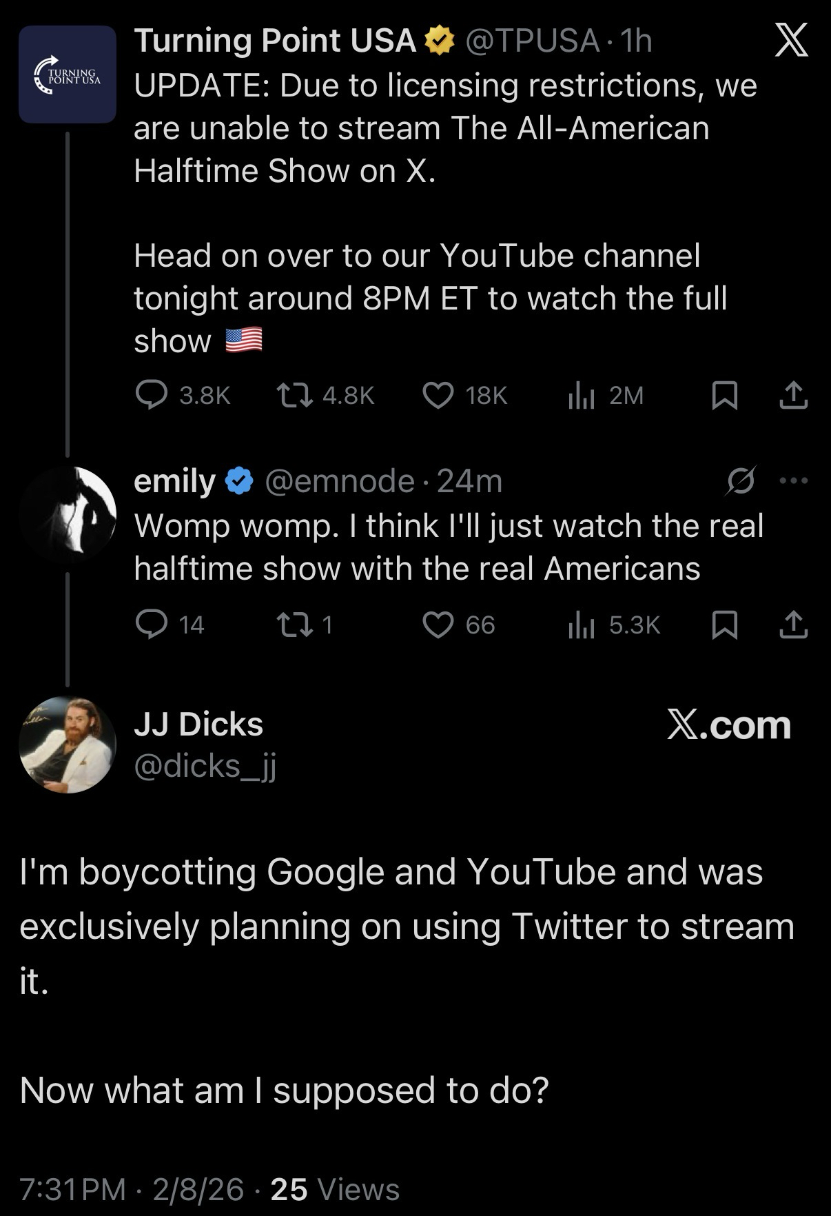
Task: Like the Turning Point USA post
Action: coord(438,395)
